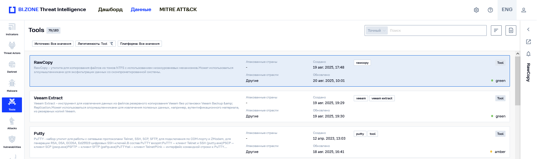Click the Tool badge in RawCopy card

pyautogui.click(x=500, y=63)
